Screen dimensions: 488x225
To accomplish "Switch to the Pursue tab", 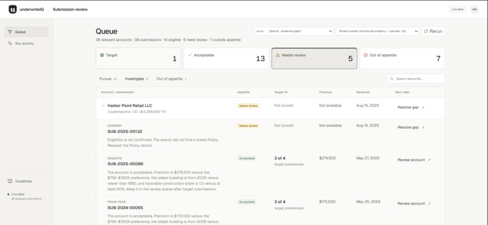I will click(108, 79).
